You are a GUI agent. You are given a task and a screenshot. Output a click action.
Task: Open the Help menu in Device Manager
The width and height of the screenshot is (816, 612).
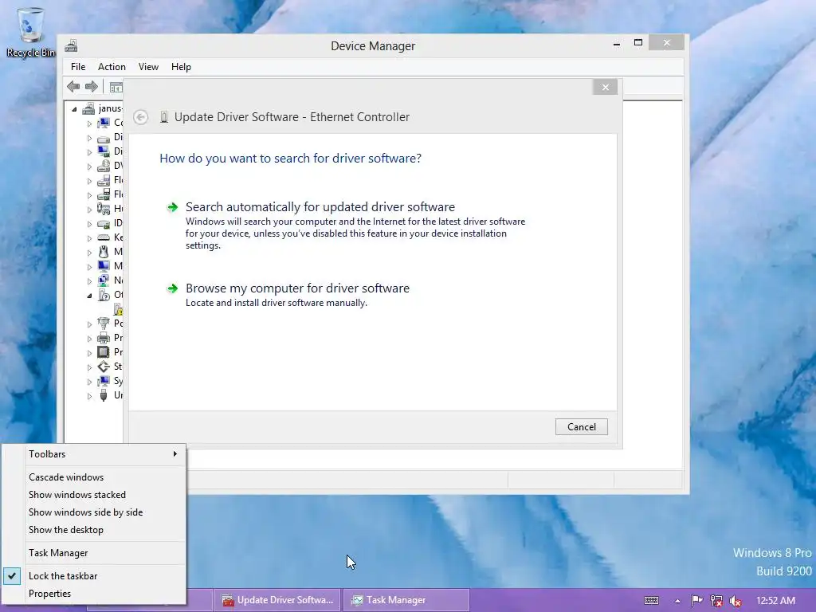tap(181, 67)
